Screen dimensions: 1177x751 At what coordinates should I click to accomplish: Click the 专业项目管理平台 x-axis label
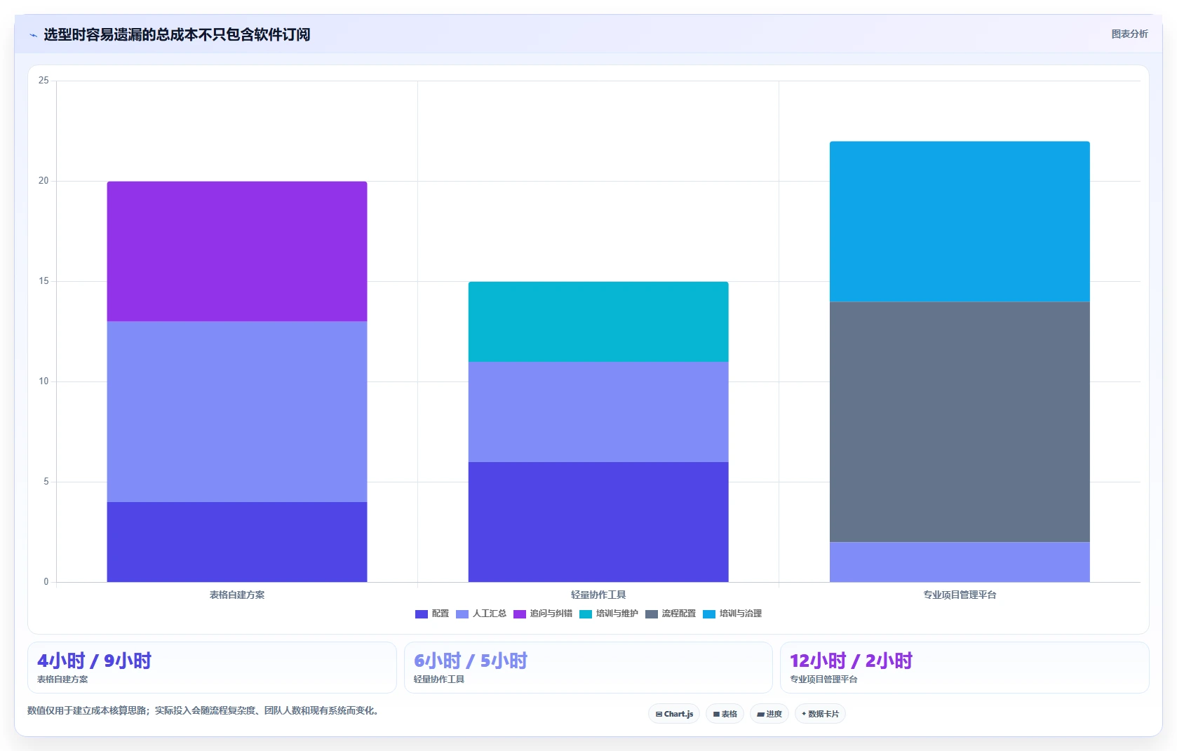[x=960, y=595]
